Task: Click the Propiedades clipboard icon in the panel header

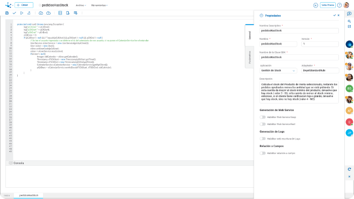Action: pos(261,16)
